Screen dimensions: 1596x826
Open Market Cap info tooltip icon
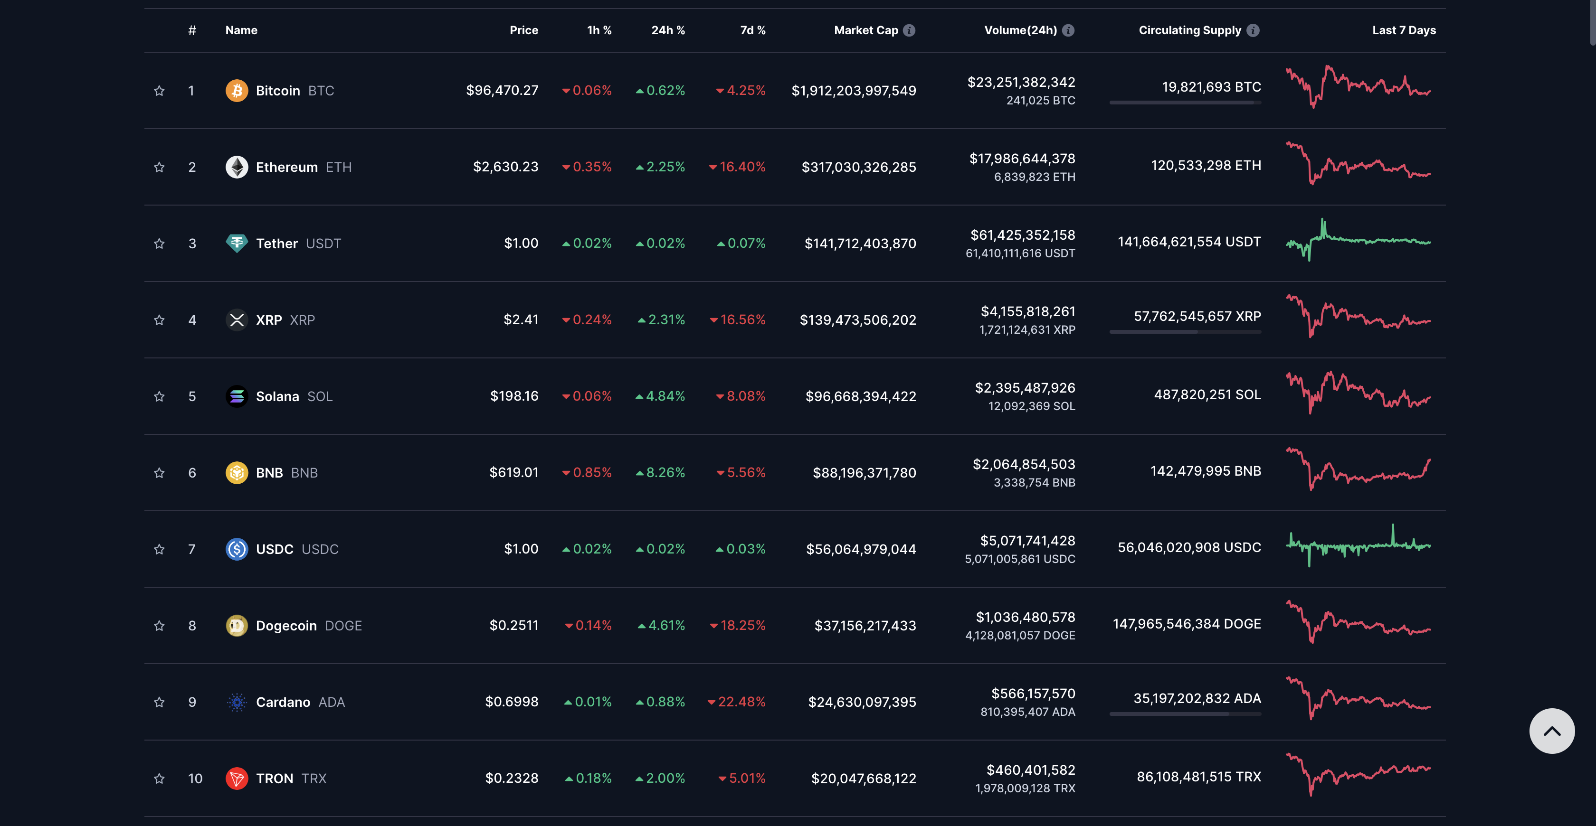909,30
